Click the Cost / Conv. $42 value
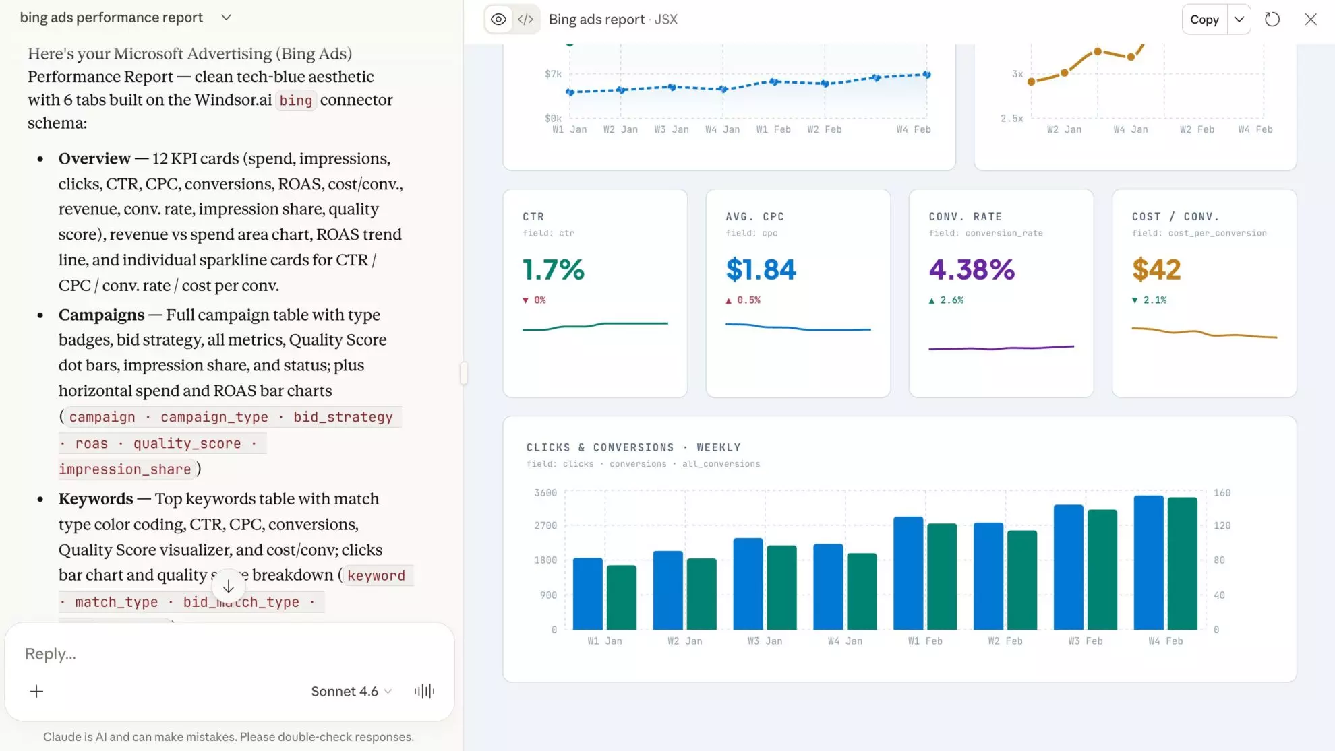 point(1156,269)
